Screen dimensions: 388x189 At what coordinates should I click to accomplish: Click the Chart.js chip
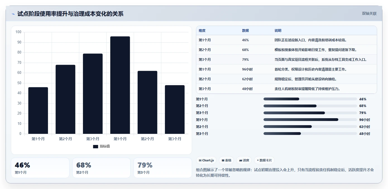click(206, 160)
